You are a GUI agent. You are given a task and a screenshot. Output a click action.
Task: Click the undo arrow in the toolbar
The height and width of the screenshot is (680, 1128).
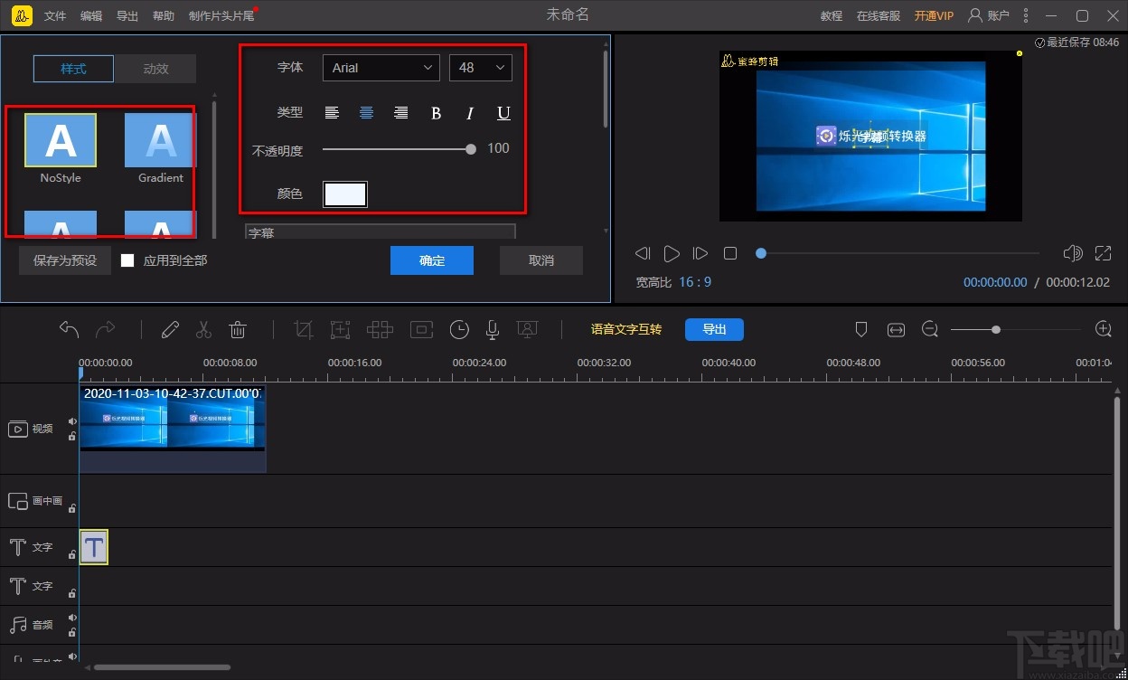(x=69, y=329)
